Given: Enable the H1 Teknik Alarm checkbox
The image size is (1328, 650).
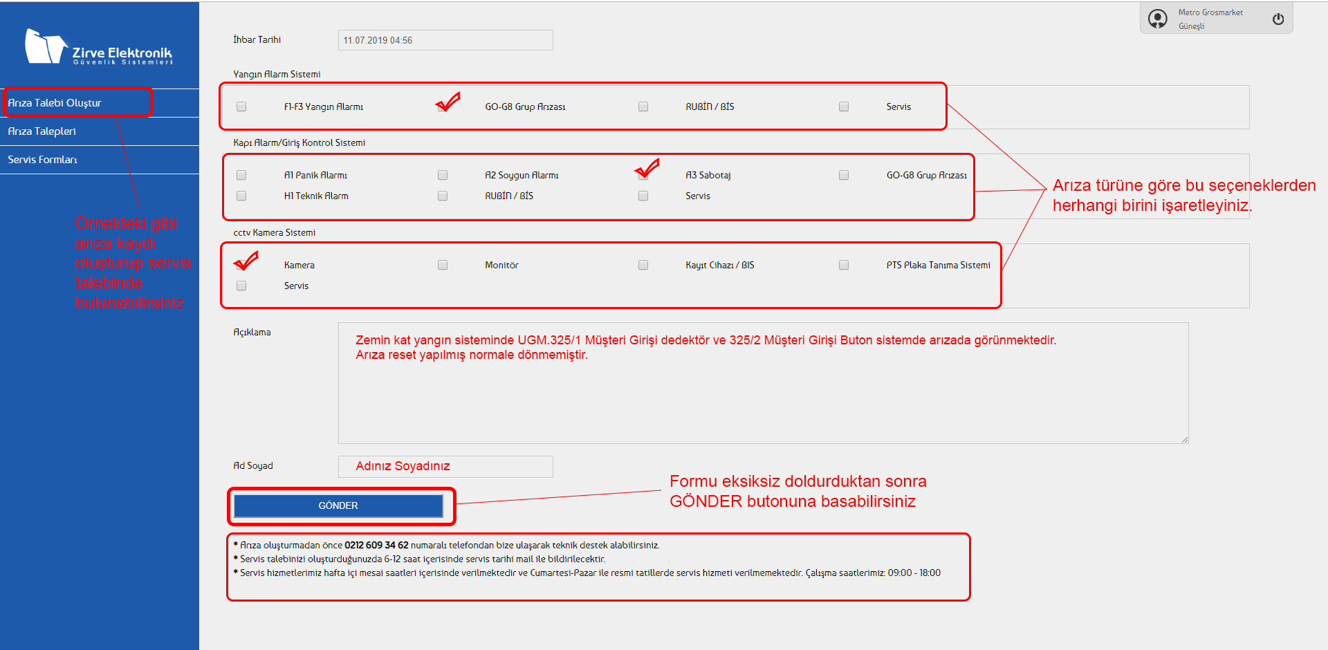Looking at the screenshot, I should tap(241, 196).
